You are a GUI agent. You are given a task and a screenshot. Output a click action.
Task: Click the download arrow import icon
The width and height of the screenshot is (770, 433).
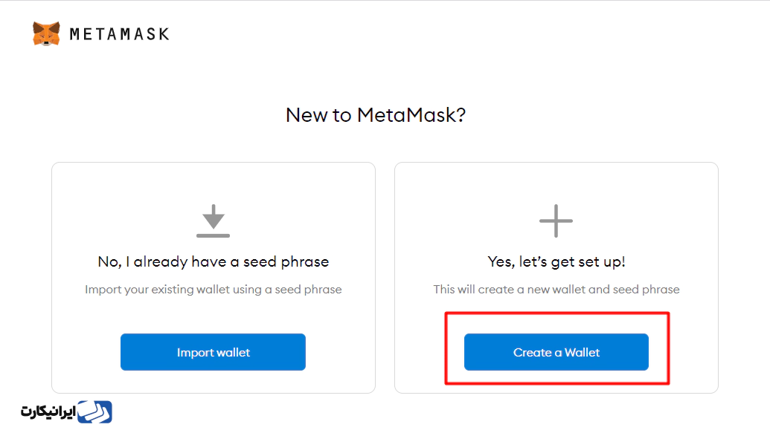pos(213,221)
